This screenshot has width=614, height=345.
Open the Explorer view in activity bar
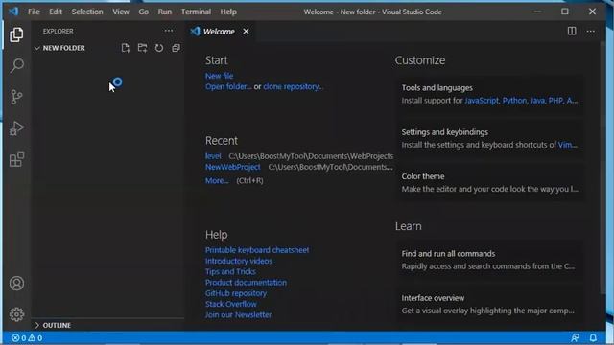click(16, 34)
